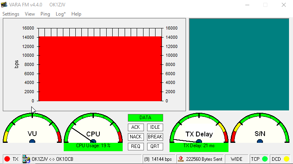Open the Log* menu

point(61,14)
